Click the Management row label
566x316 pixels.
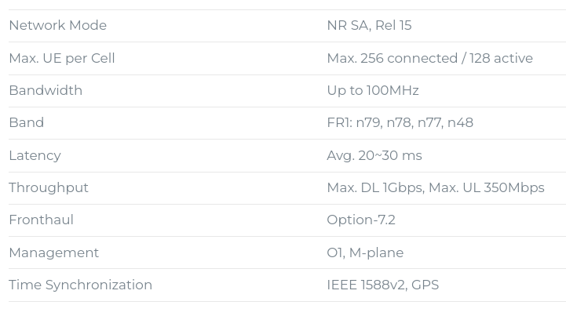[x=53, y=252]
